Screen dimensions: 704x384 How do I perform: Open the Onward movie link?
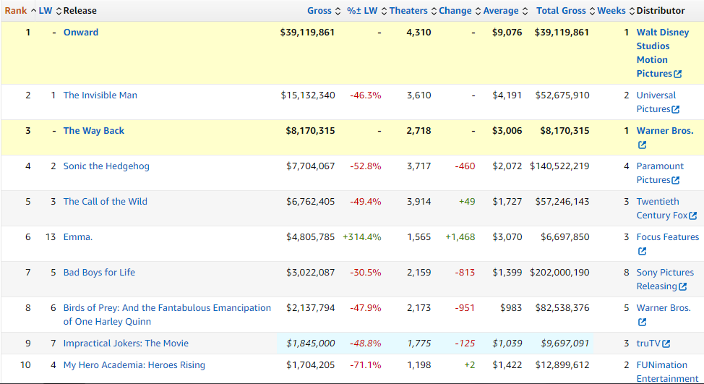click(x=81, y=33)
